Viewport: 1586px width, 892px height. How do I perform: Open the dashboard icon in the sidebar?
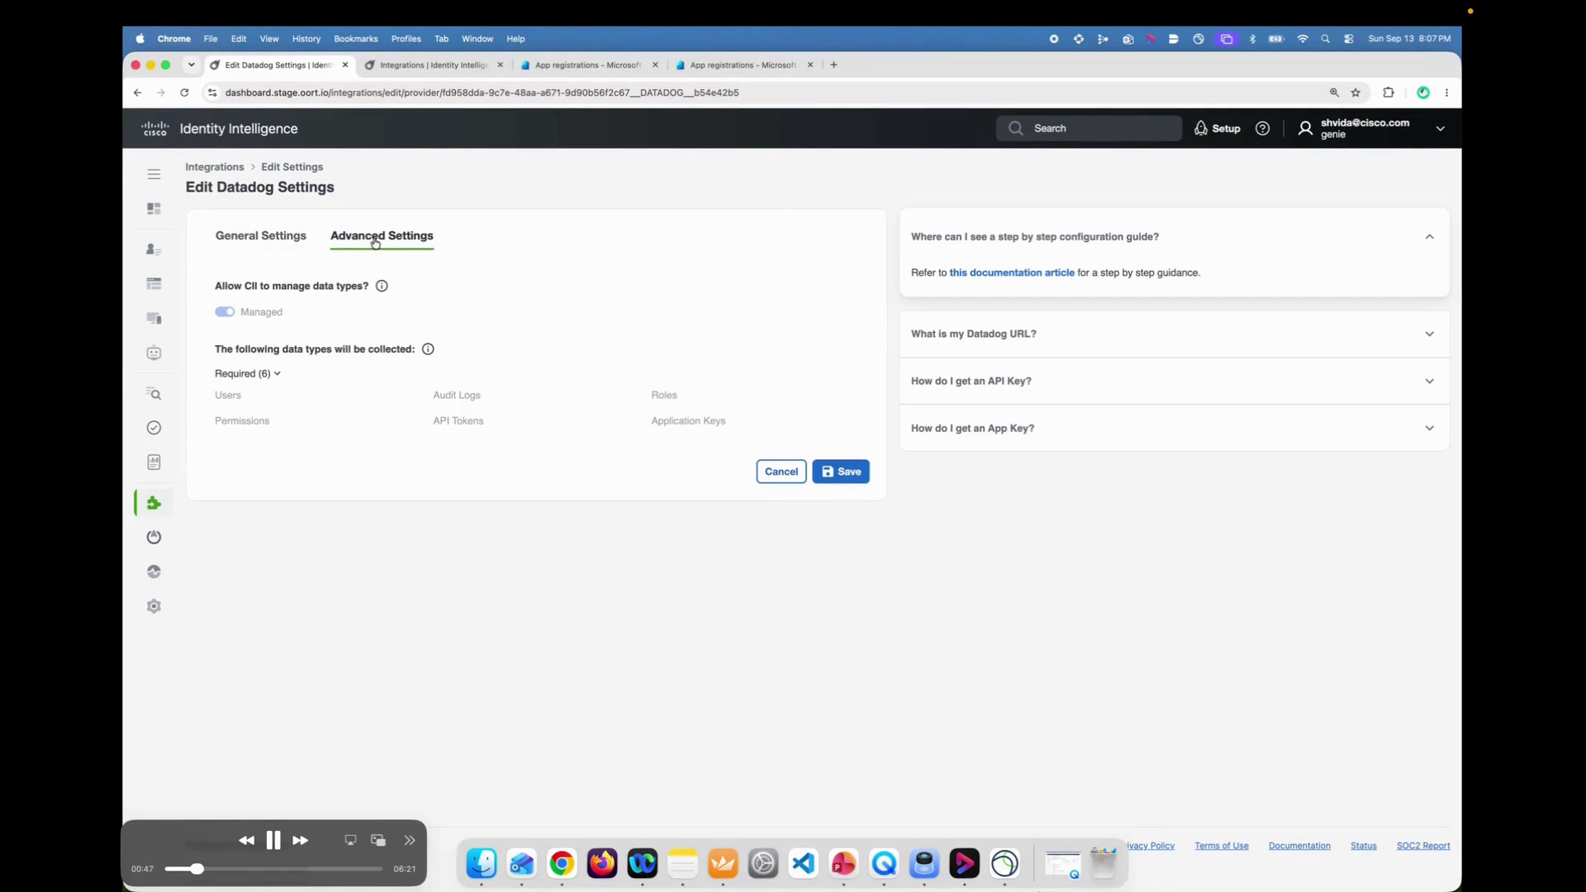[154, 209]
